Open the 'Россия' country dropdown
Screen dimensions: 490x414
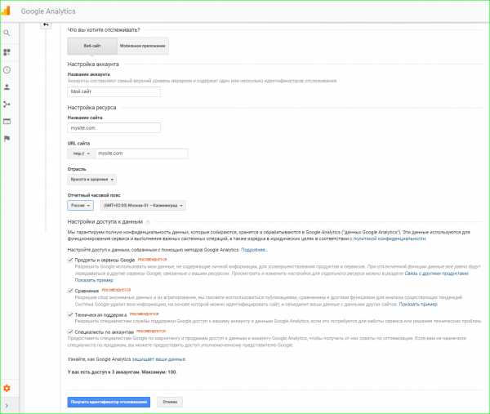pyautogui.click(x=80, y=206)
